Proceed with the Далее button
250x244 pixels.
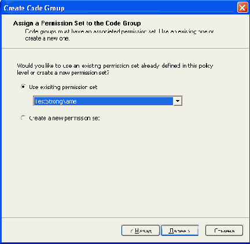coord(179,231)
